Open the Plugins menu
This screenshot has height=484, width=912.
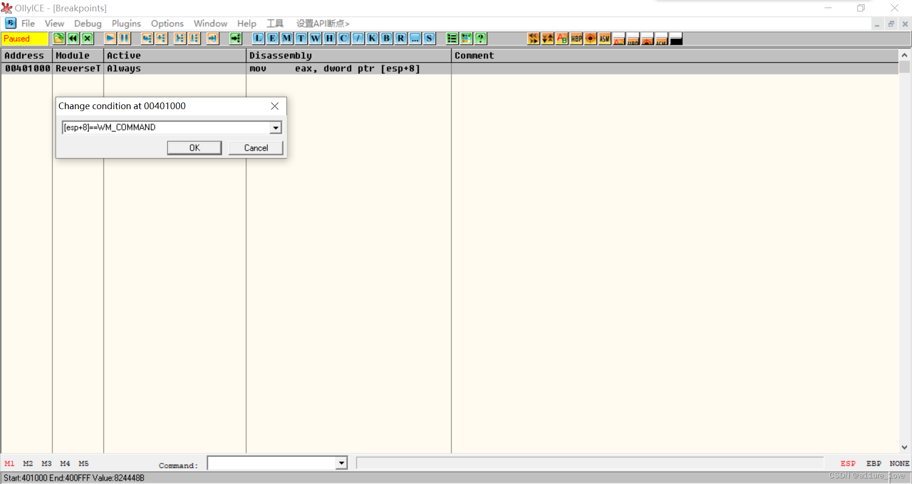pos(125,23)
